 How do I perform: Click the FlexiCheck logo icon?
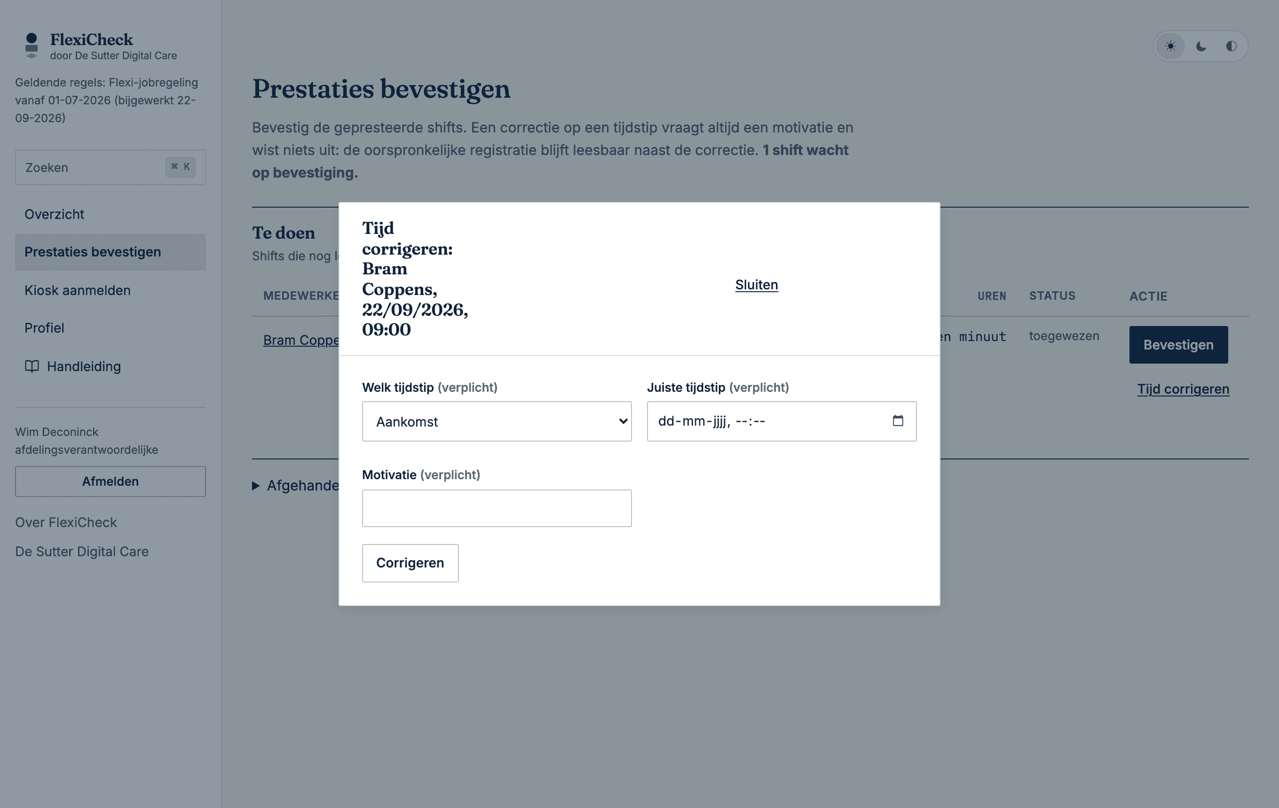pos(32,46)
